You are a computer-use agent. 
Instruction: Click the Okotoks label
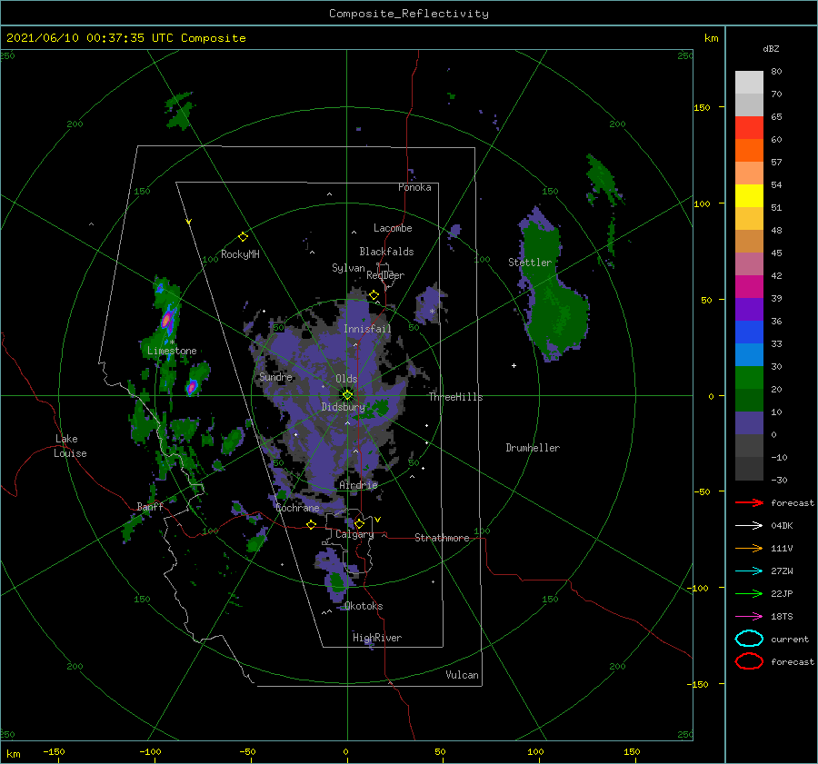[364, 606]
